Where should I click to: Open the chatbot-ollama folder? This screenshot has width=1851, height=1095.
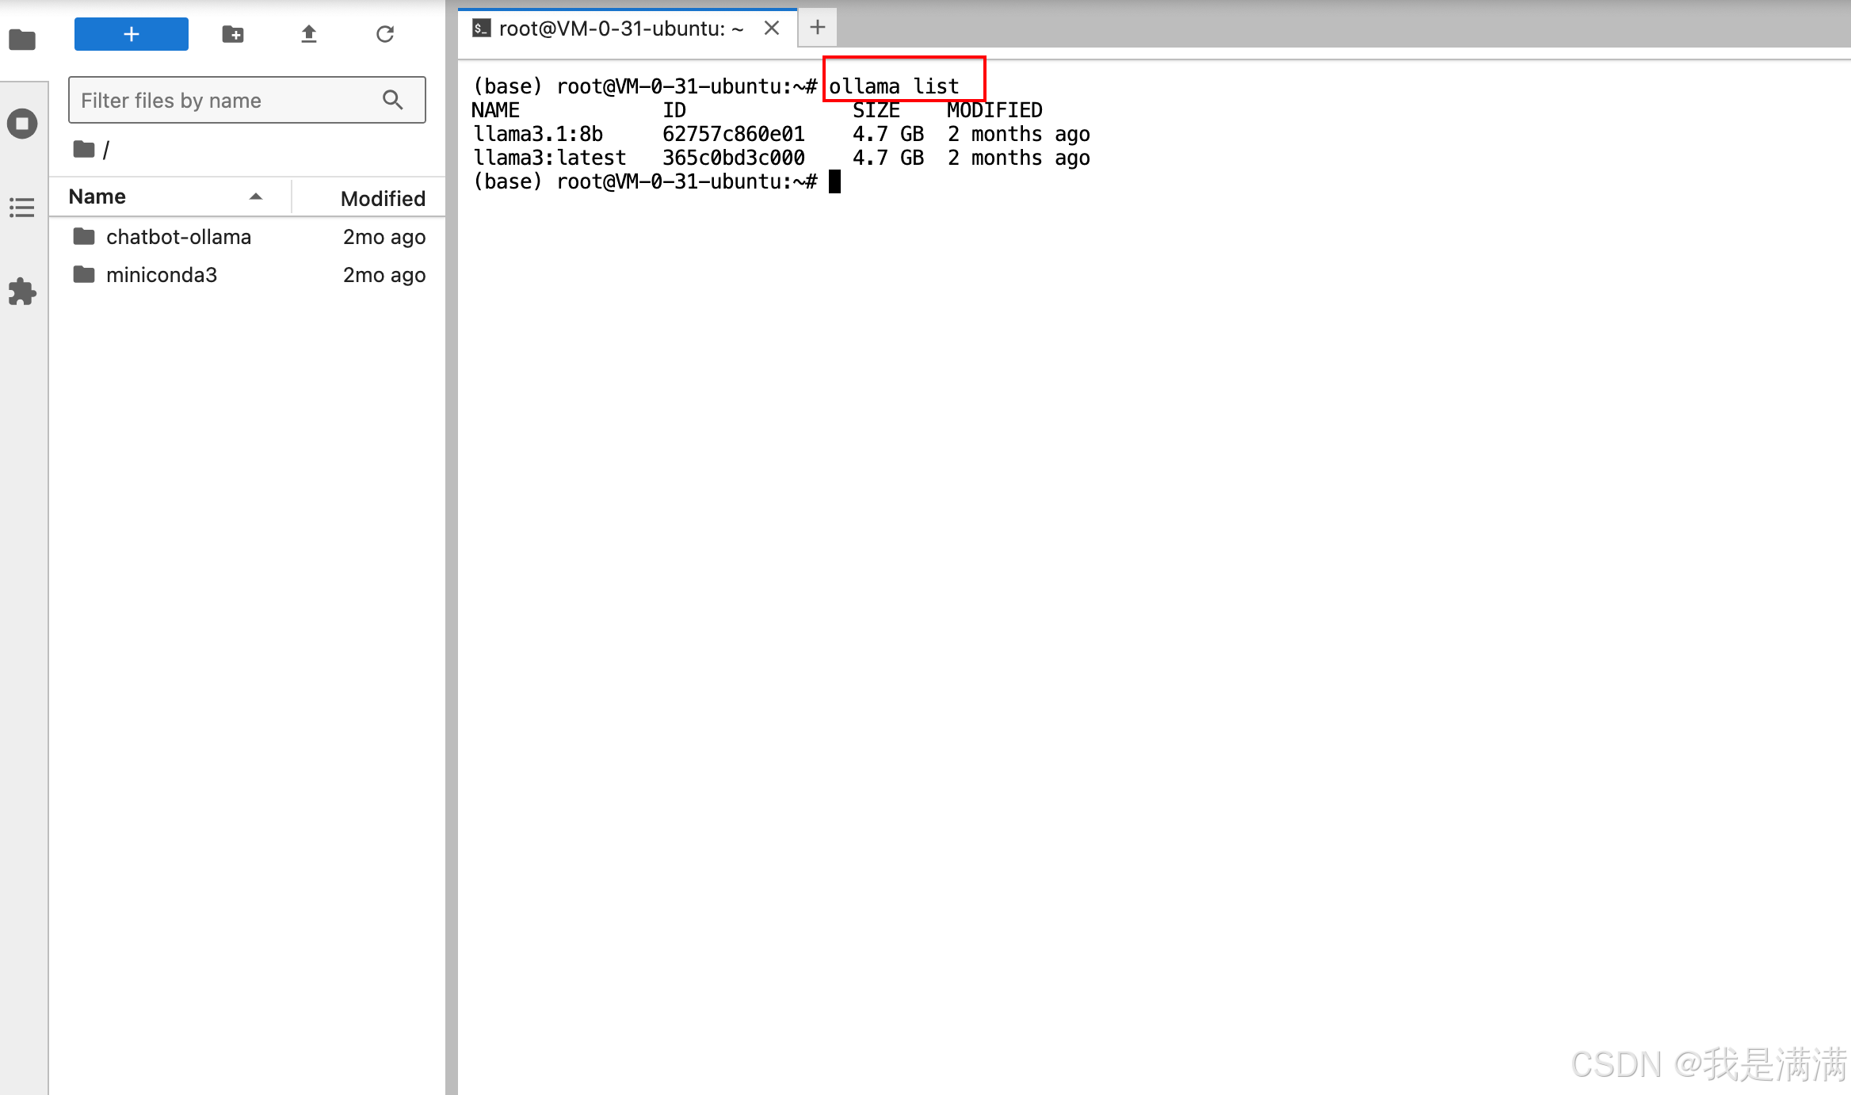(x=178, y=237)
